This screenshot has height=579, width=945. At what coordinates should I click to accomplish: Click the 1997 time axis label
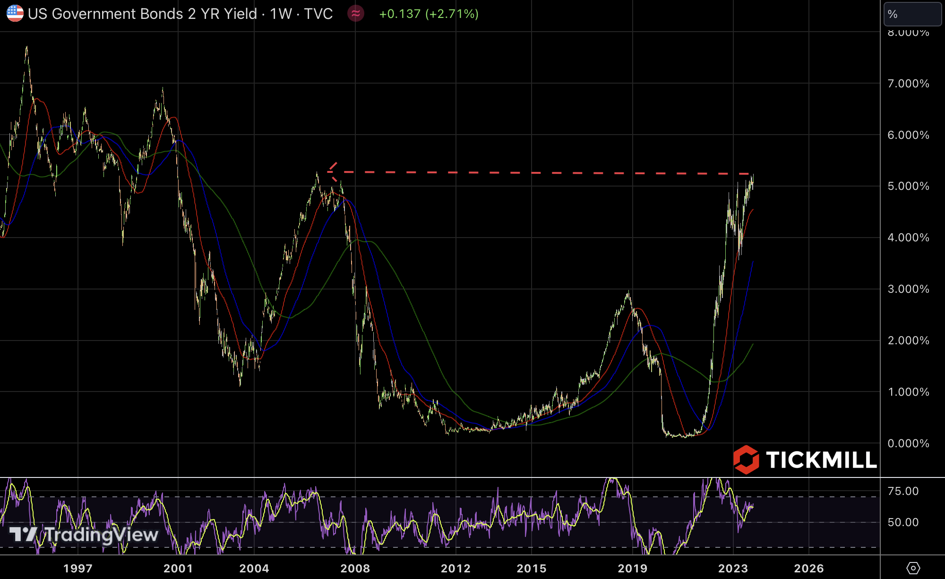pyautogui.click(x=78, y=568)
